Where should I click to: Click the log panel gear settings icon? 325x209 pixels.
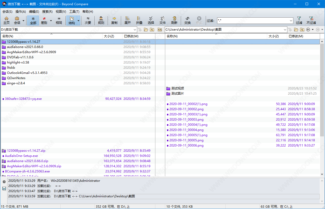coord(4,182)
